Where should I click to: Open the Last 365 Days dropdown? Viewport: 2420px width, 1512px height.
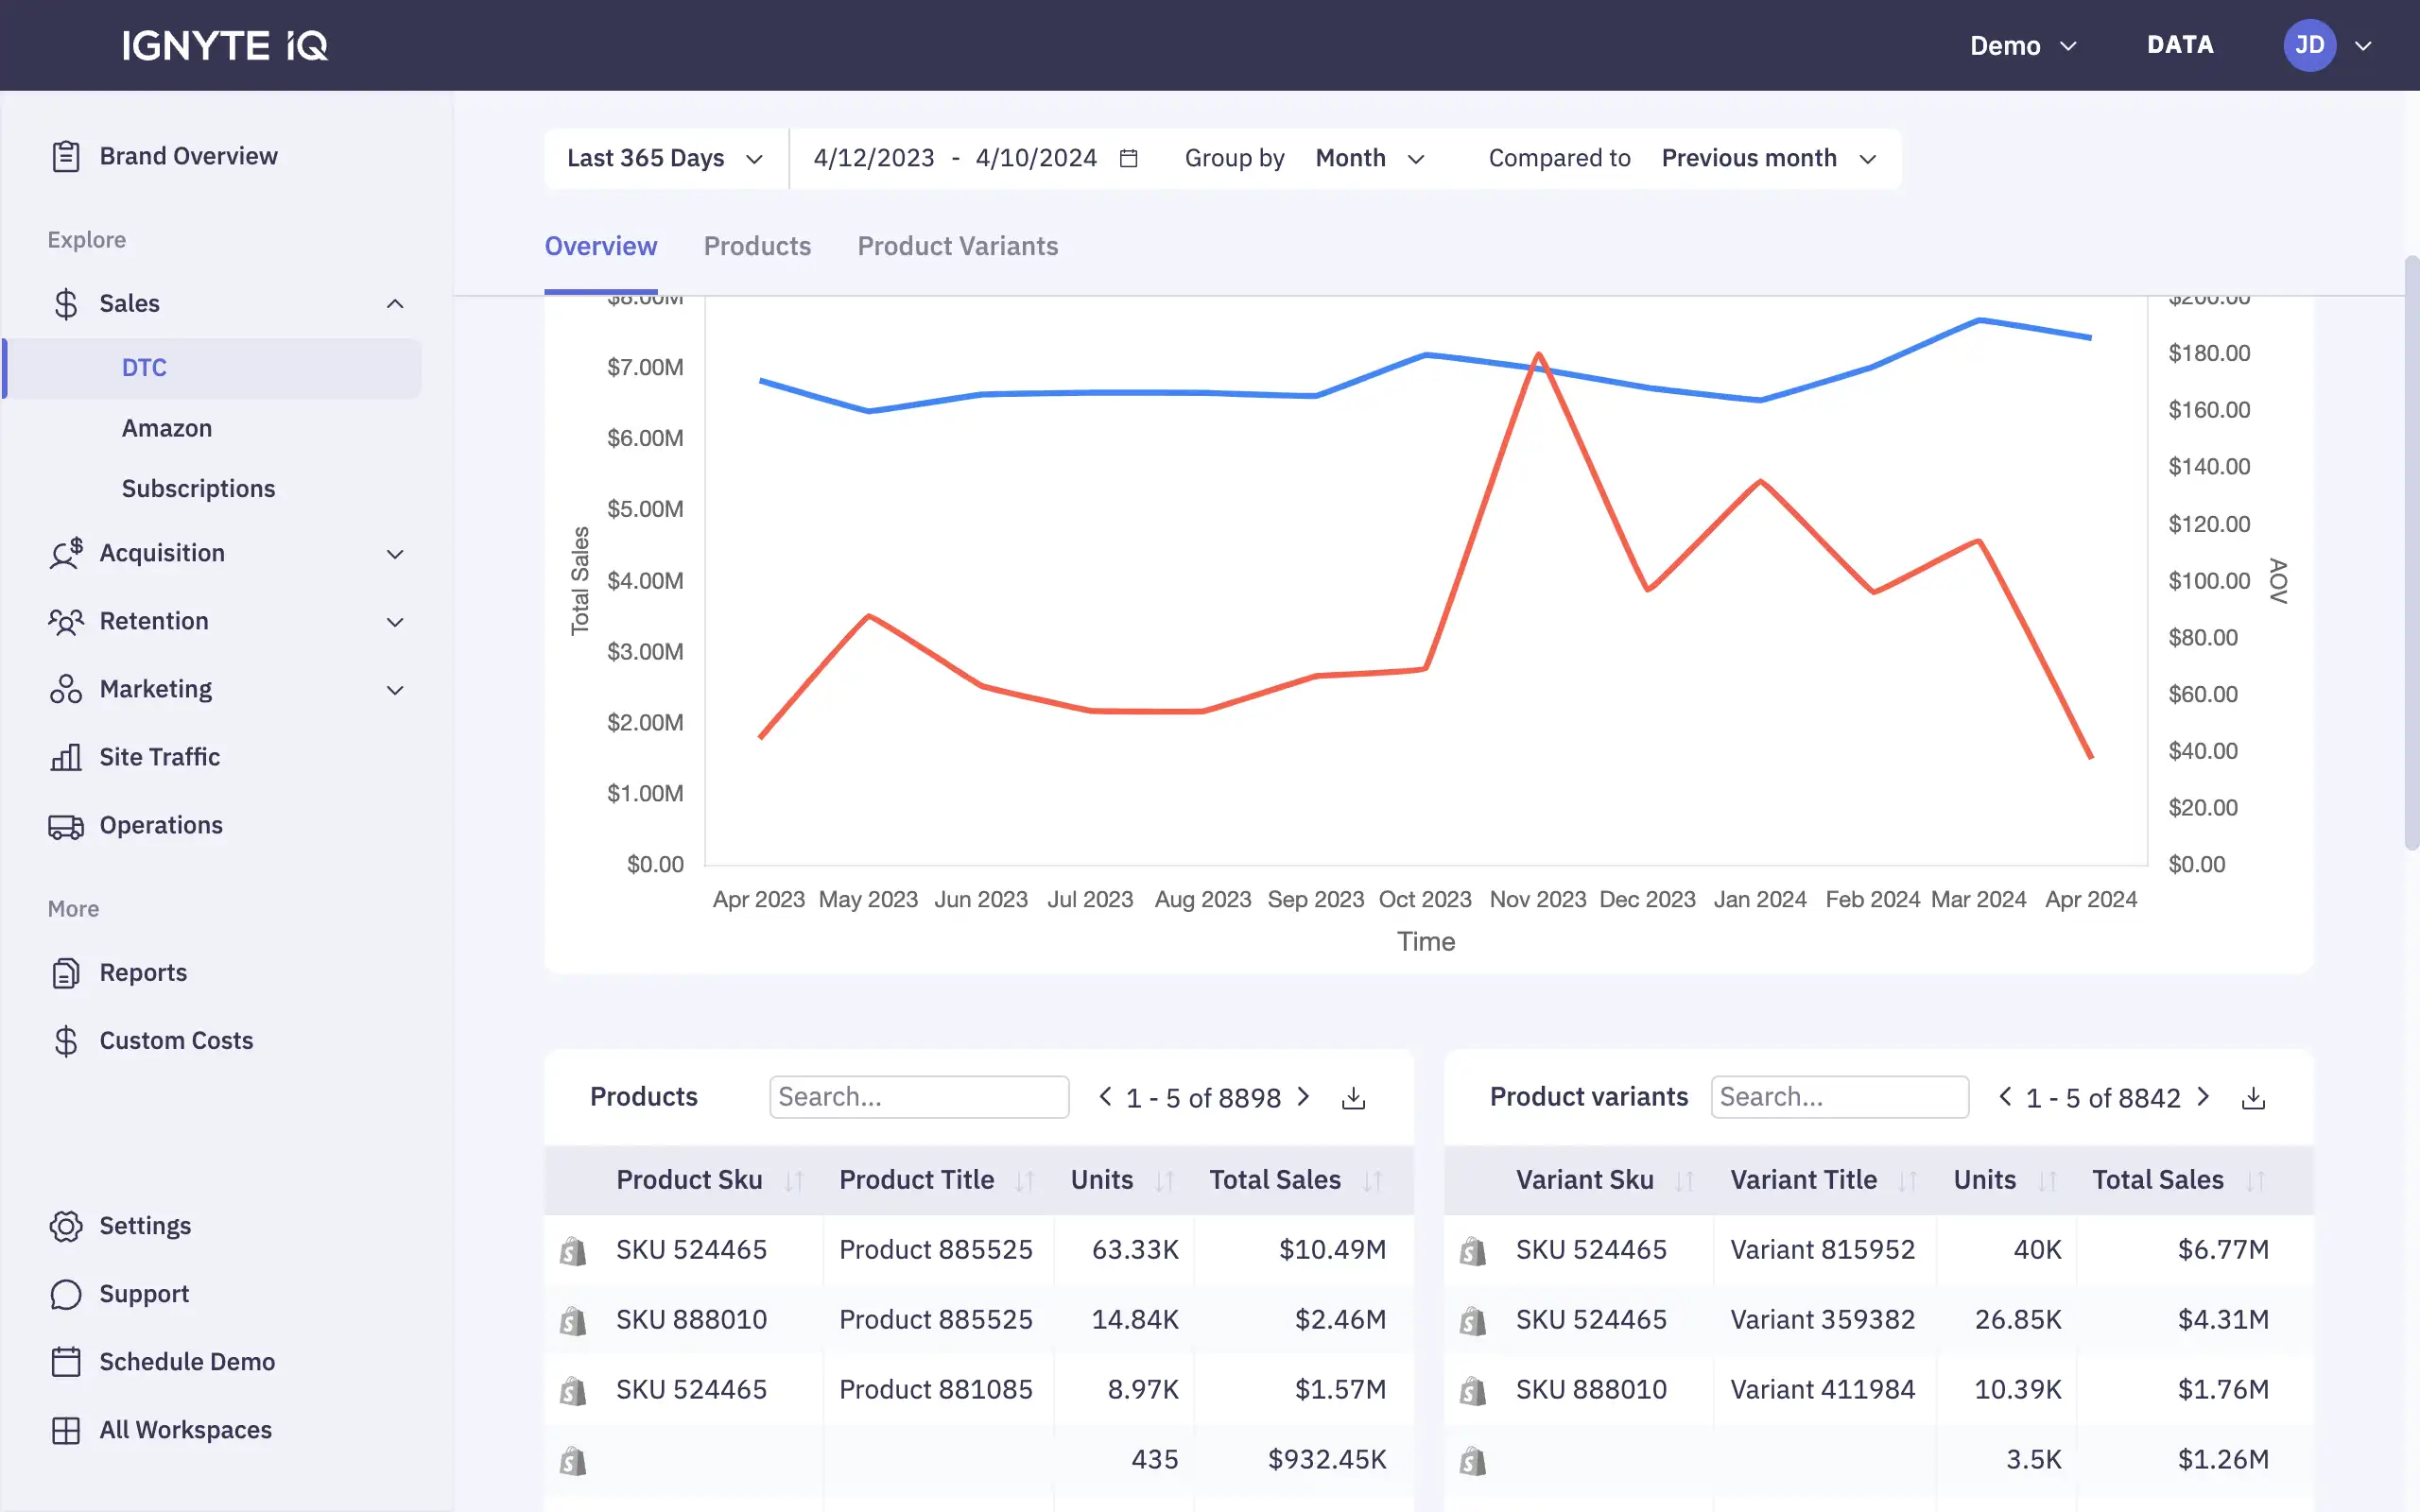point(665,158)
